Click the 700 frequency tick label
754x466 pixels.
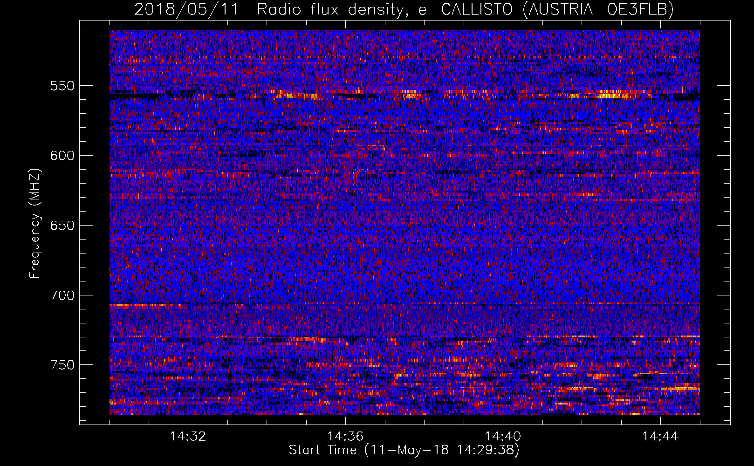(62, 295)
